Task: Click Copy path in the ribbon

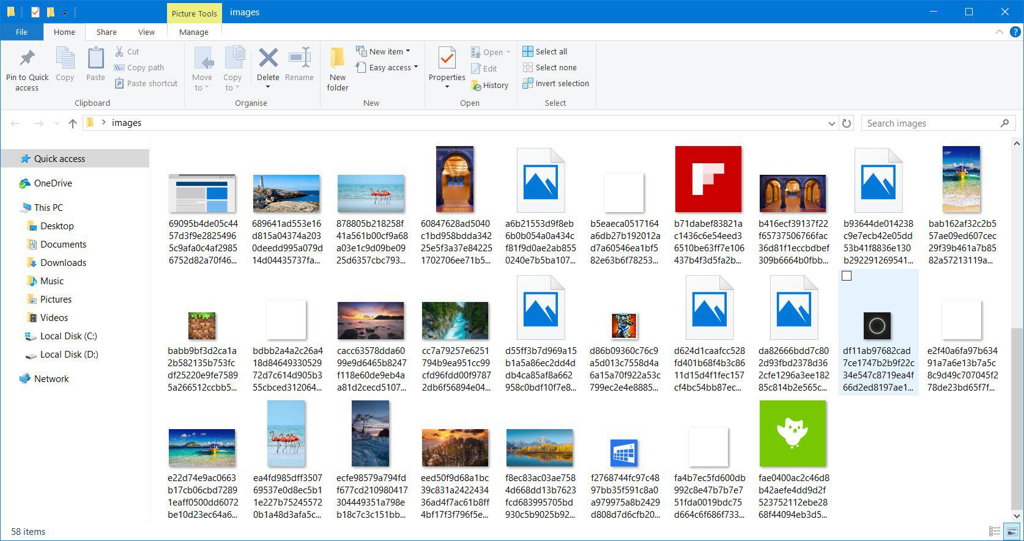Action: [x=139, y=67]
